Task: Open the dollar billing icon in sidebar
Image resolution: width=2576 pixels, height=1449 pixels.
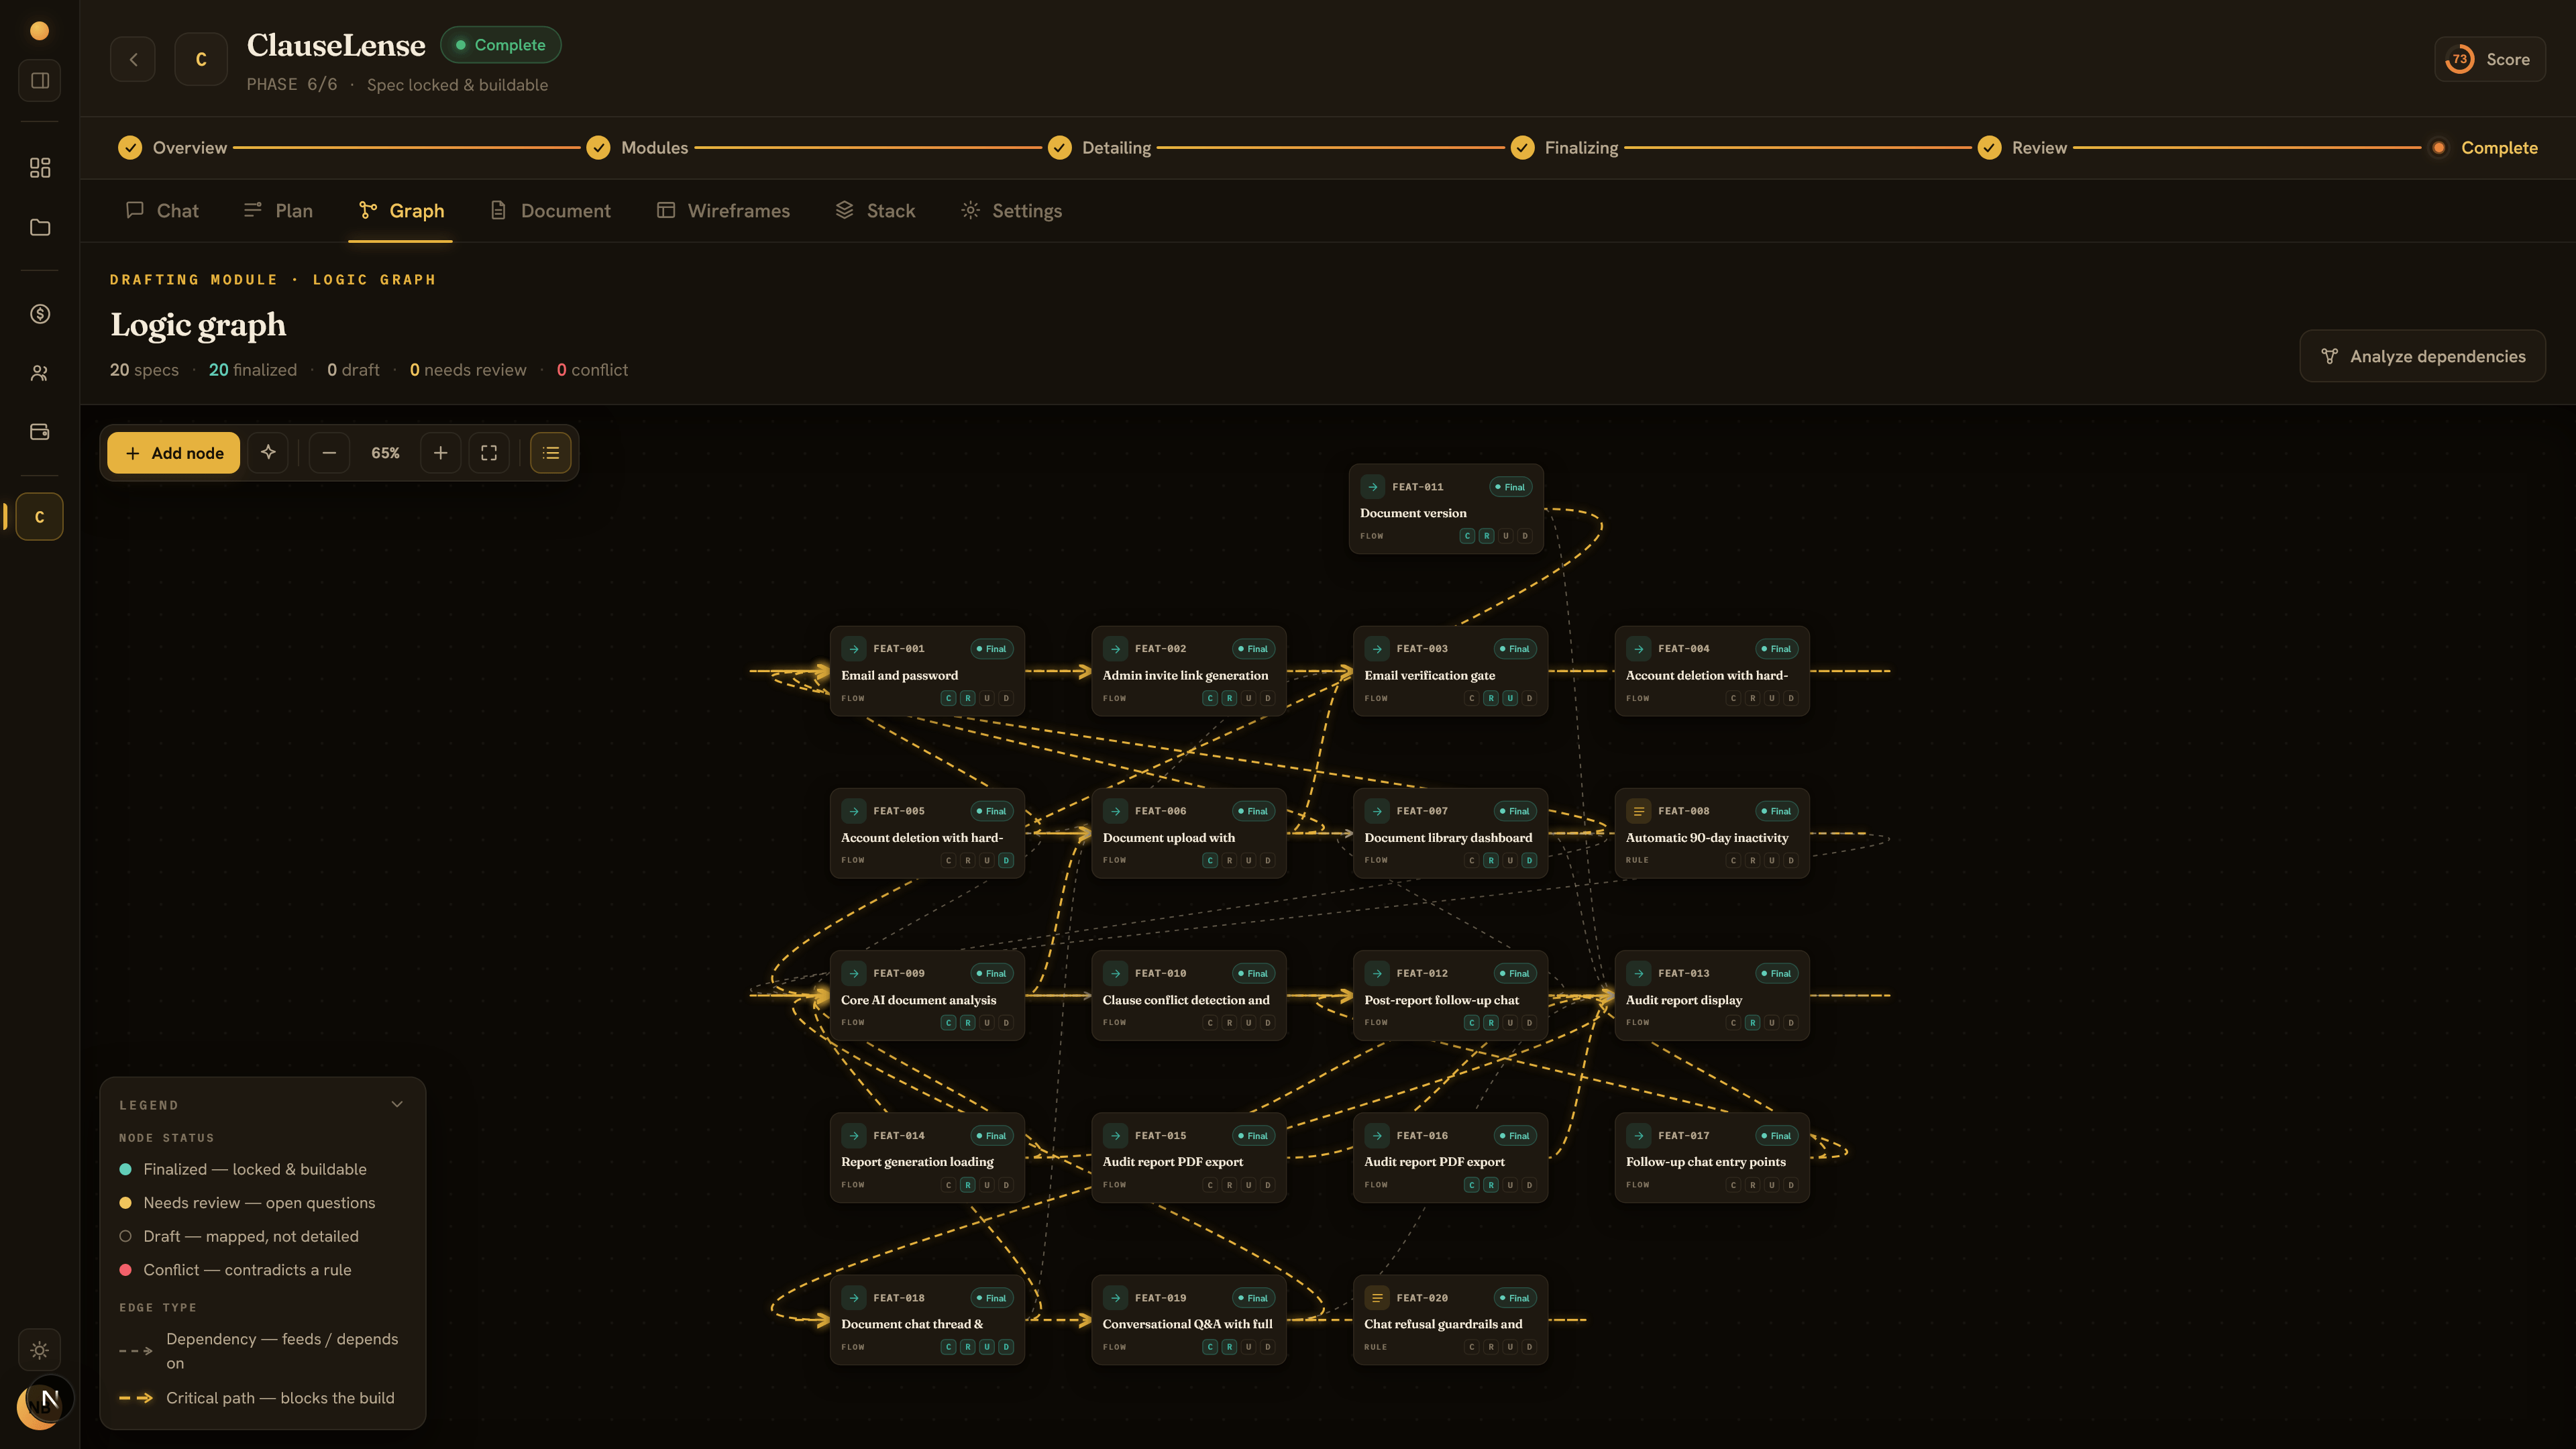Action: (x=40, y=314)
